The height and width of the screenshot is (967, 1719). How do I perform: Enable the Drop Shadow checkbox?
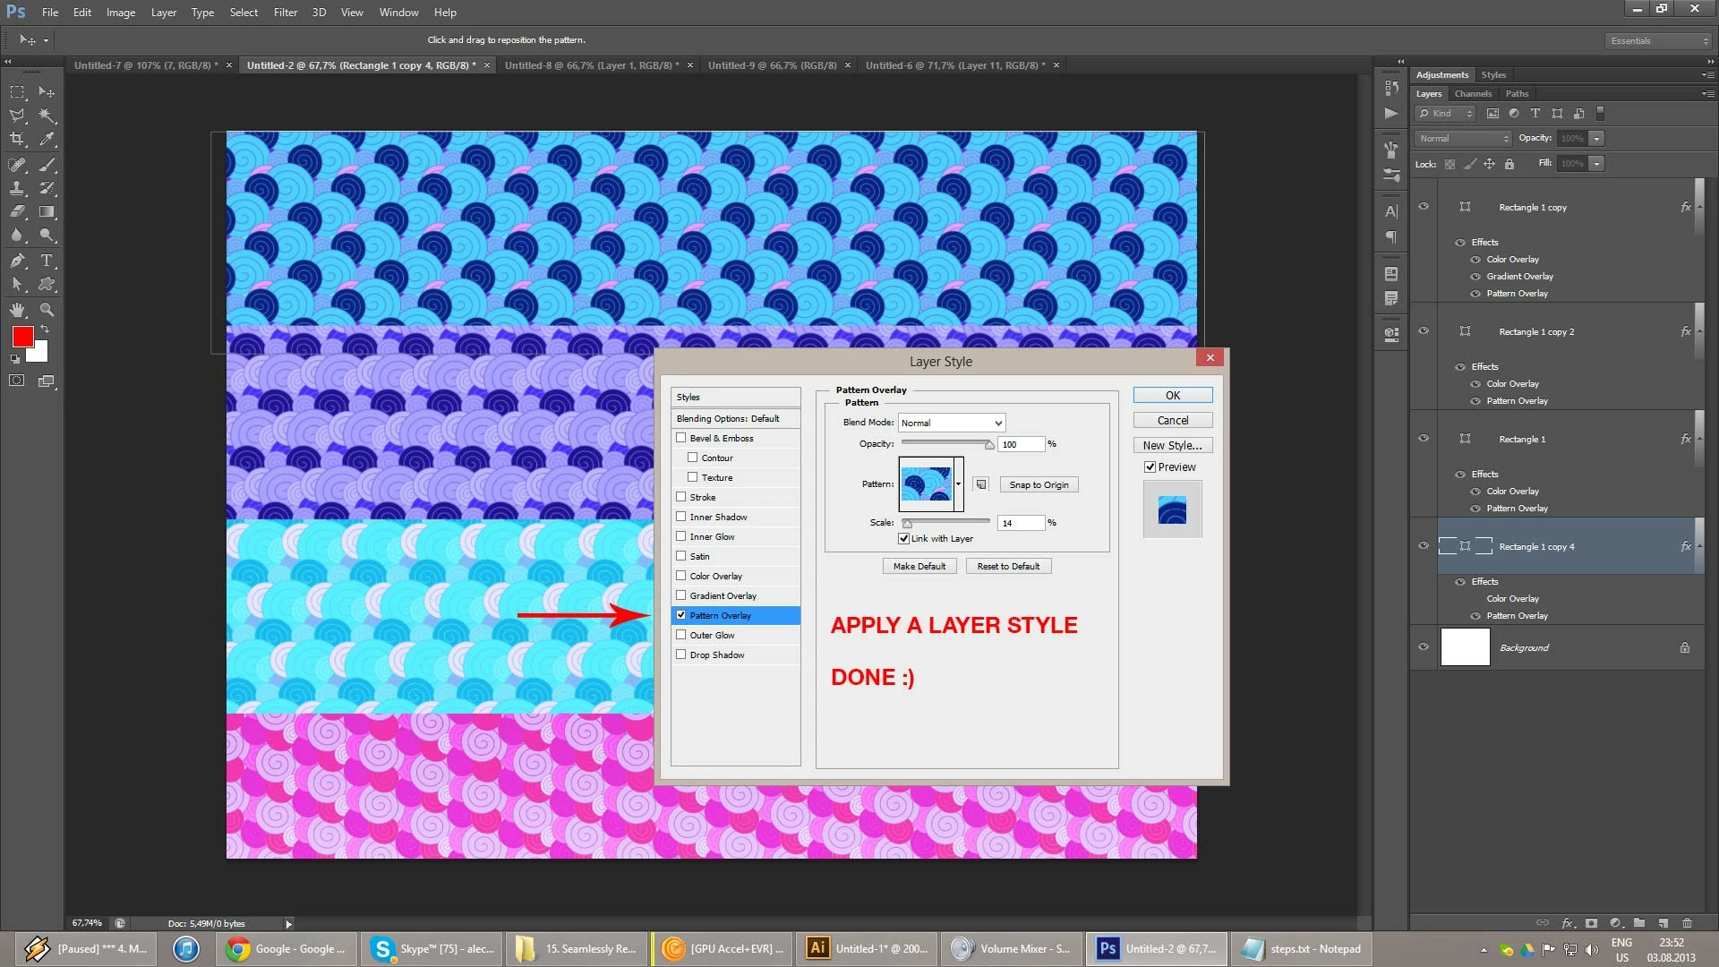[681, 655]
